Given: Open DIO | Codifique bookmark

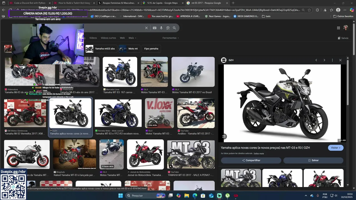Looking at the screenshot, I should pos(103,16).
